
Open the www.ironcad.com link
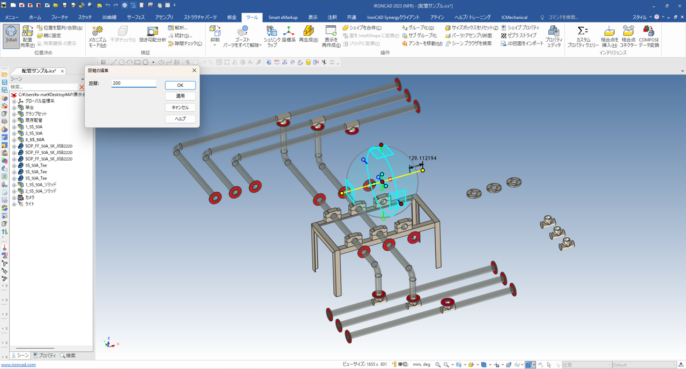coord(19,365)
